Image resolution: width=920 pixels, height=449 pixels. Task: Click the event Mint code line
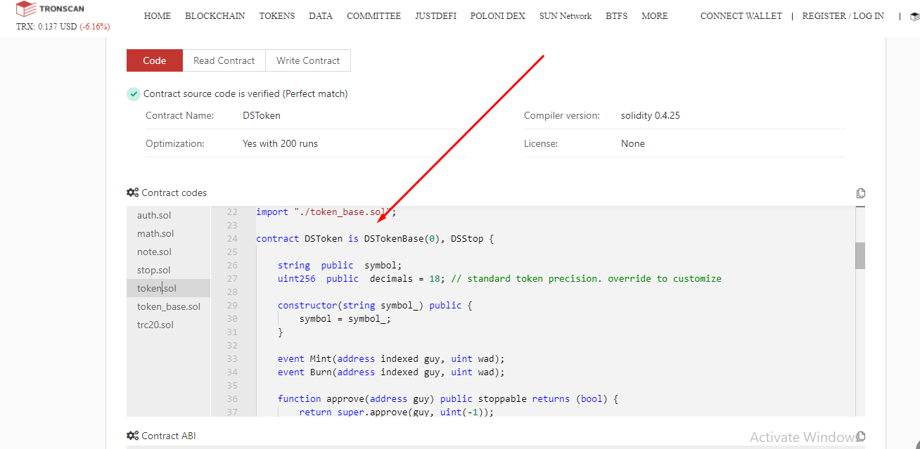tap(391, 358)
